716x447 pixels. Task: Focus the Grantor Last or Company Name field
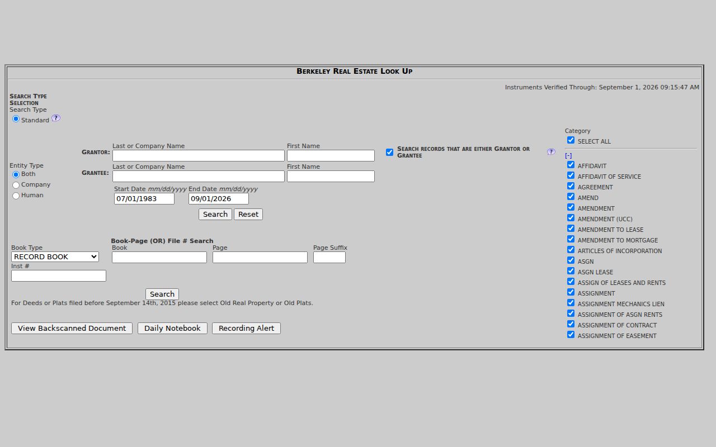click(x=199, y=156)
